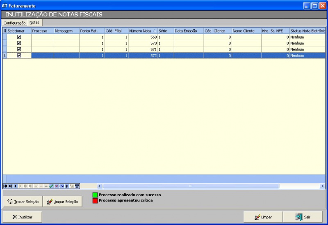This screenshot has height=225, width=328.
Task: Jump to first record in navigator
Action: click(5, 186)
